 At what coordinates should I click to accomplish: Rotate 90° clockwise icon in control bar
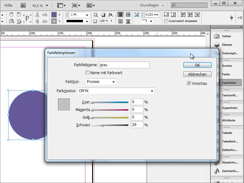coord(11,15)
